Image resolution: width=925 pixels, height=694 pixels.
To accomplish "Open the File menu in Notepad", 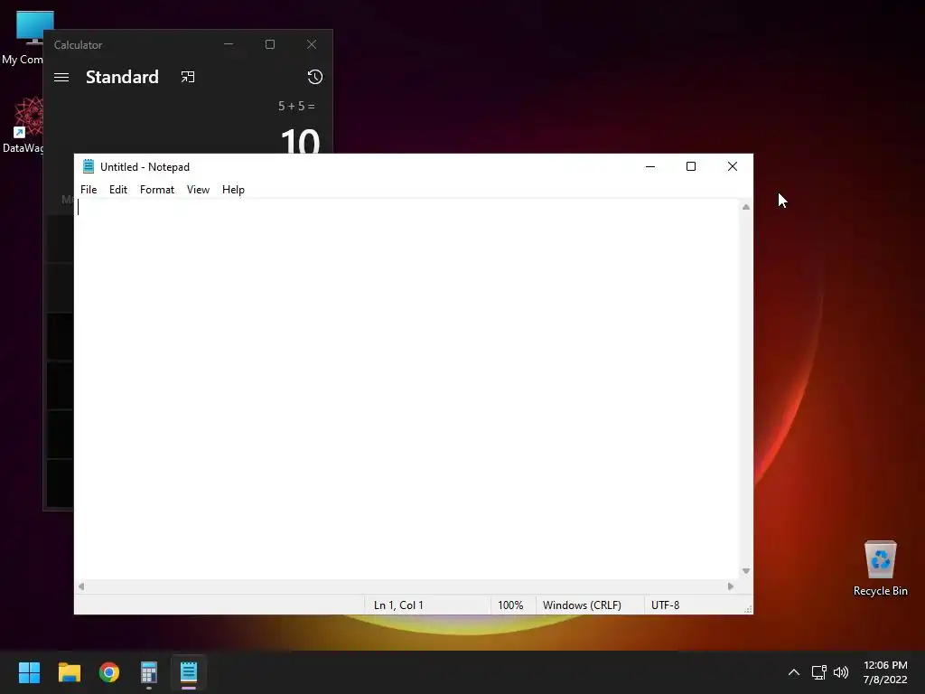I will pyautogui.click(x=89, y=190).
